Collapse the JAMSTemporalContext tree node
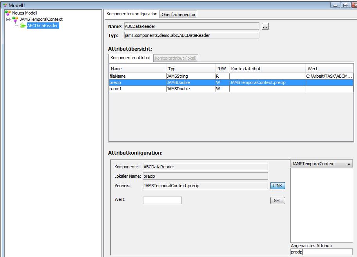The image size is (357, 257). pos(8,19)
